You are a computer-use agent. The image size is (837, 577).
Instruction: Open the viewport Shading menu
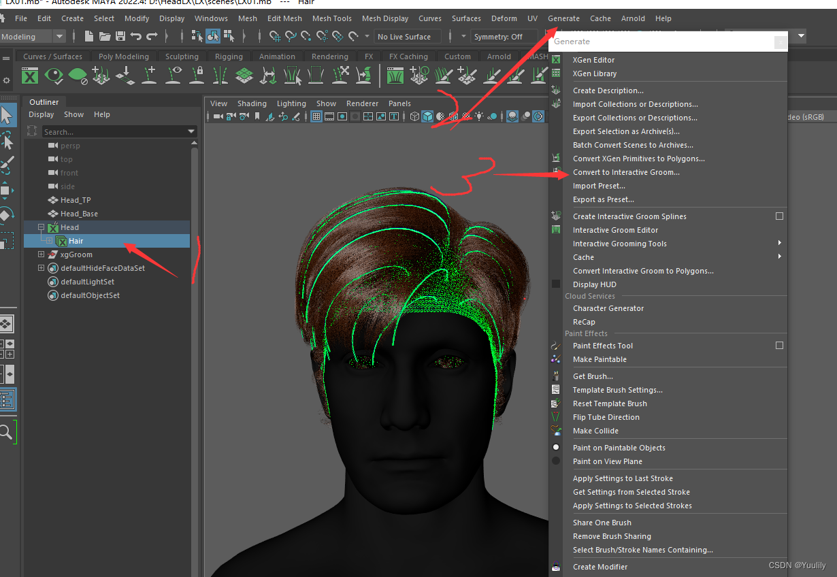coord(252,103)
